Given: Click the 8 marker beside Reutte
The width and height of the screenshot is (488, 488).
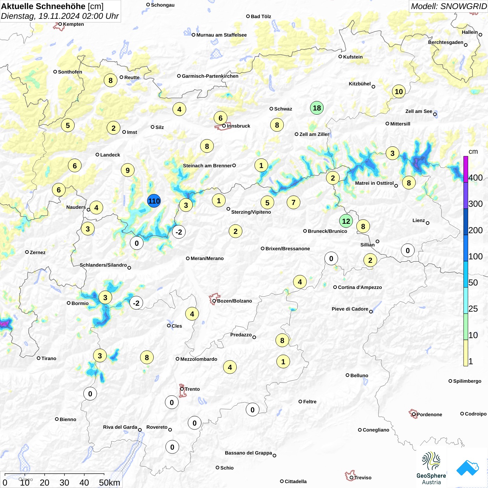Looking at the screenshot, I should click(x=110, y=81).
